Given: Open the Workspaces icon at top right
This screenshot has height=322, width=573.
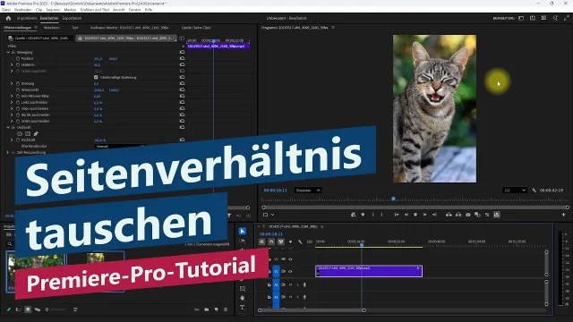Looking at the screenshot, I should [x=521, y=18].
